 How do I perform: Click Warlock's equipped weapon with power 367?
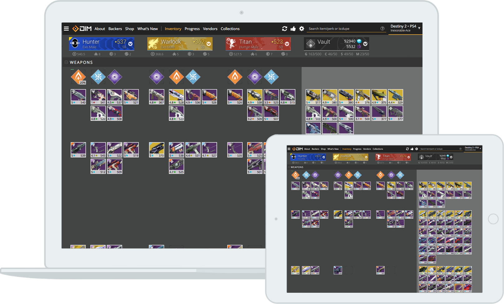tap(157, 97)
